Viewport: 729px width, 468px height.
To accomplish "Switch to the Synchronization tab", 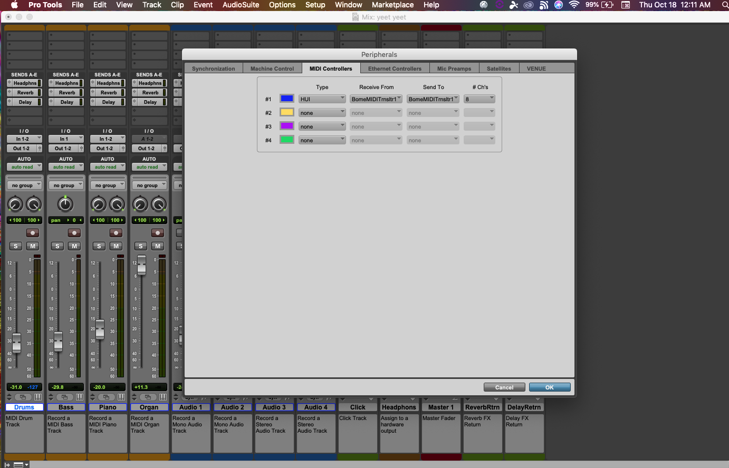I will 214,69.
